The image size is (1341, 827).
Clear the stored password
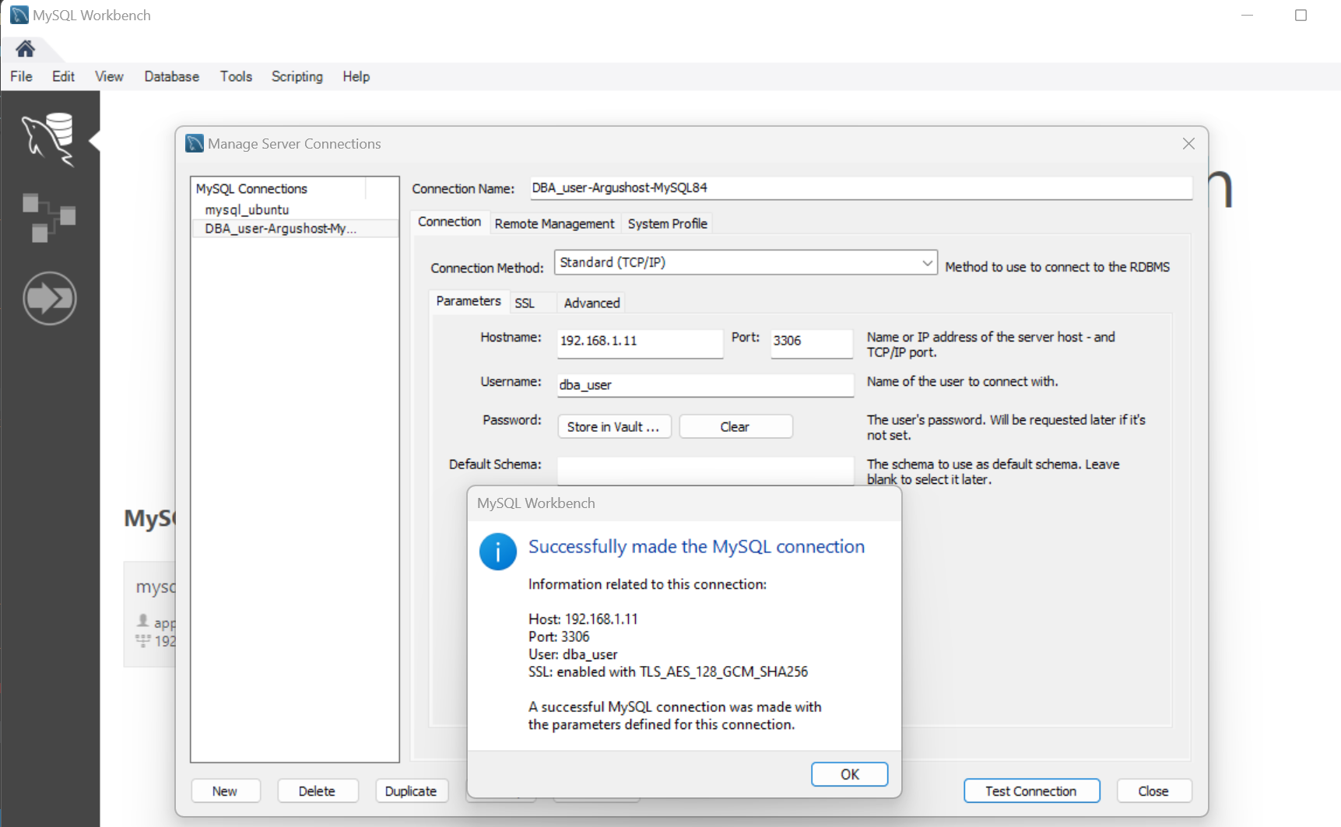[735, 426]
